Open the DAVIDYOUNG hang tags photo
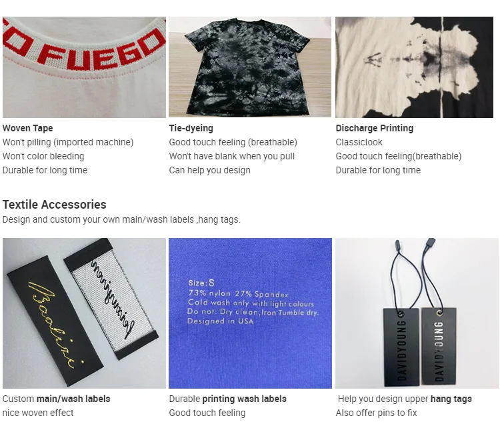This screenshot has width=500, height=430. point(417,313)
